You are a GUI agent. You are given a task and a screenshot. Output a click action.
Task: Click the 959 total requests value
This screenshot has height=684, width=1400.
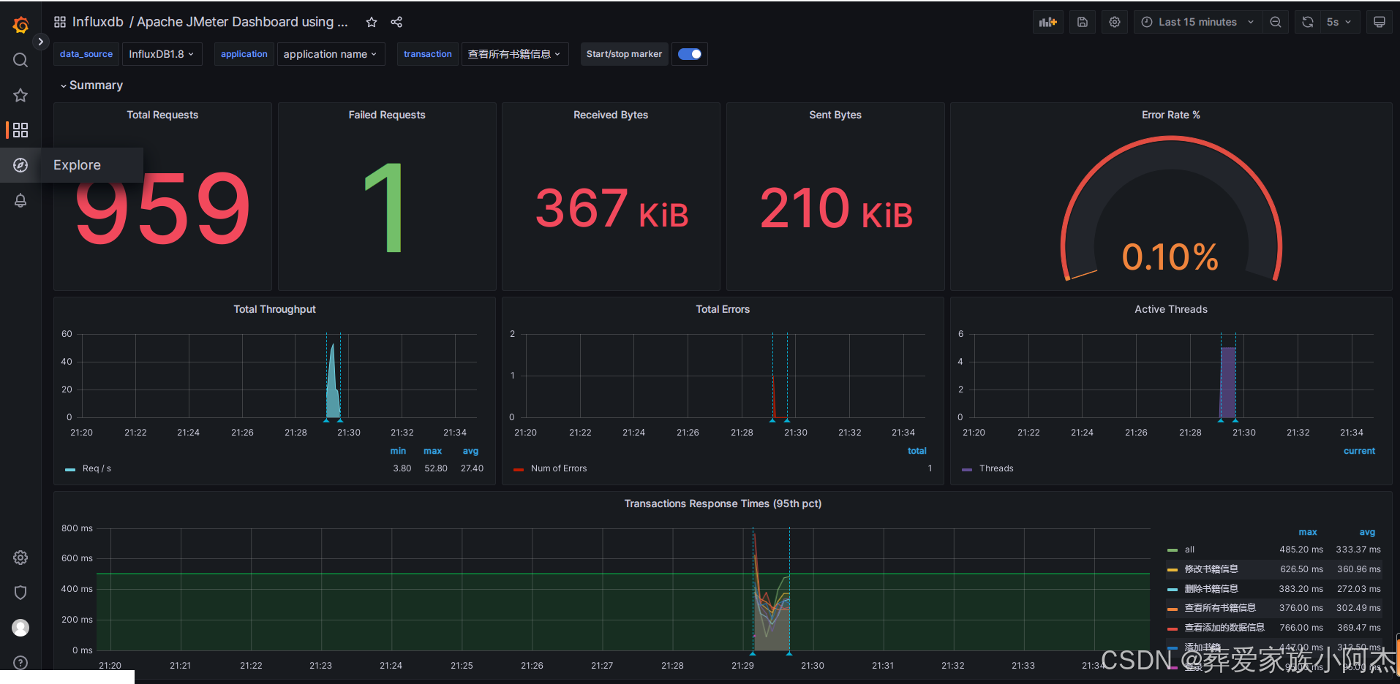point(162,208)
